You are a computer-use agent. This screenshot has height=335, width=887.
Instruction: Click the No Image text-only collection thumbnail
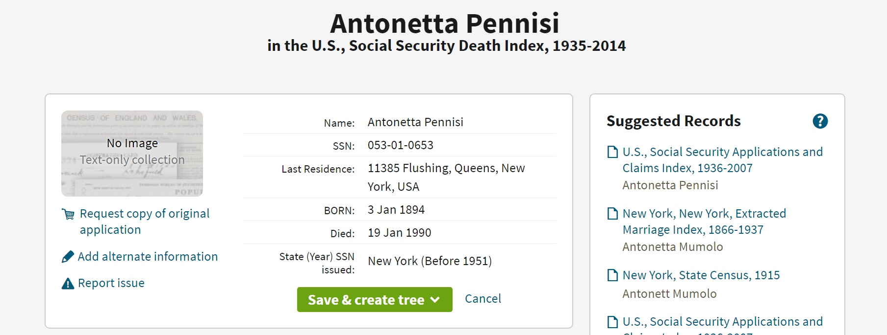point(132,153)
